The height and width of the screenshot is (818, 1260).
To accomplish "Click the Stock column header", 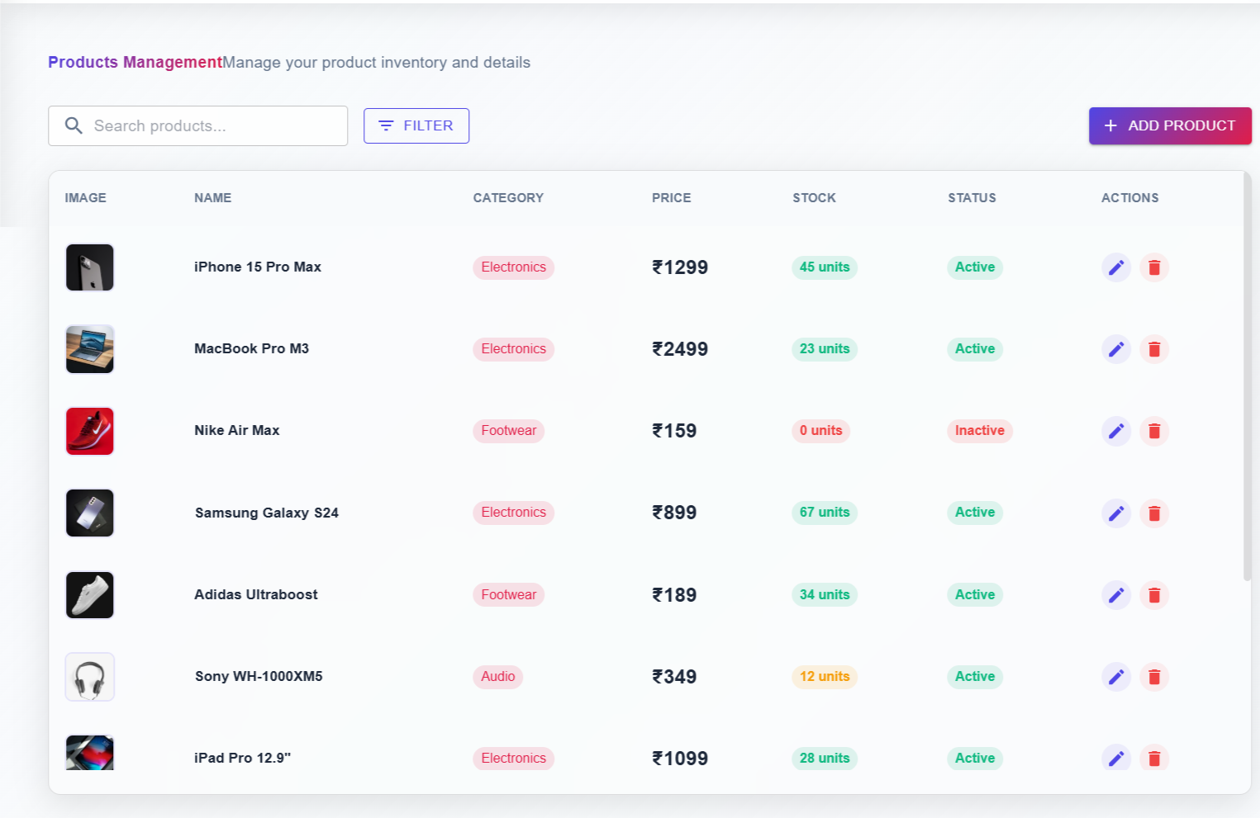I will (814, 198).
